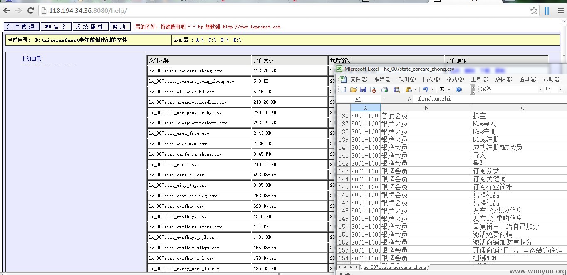Viewport: 567px width, 275px height.
Task: Click the Paste clipboard icon in Excel
Action: coord(409,89)
